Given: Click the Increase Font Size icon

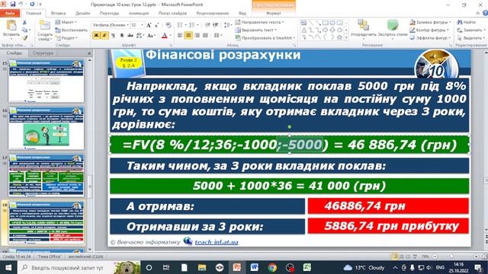Looking at the screenshot, I should click(x=149, y=25).
